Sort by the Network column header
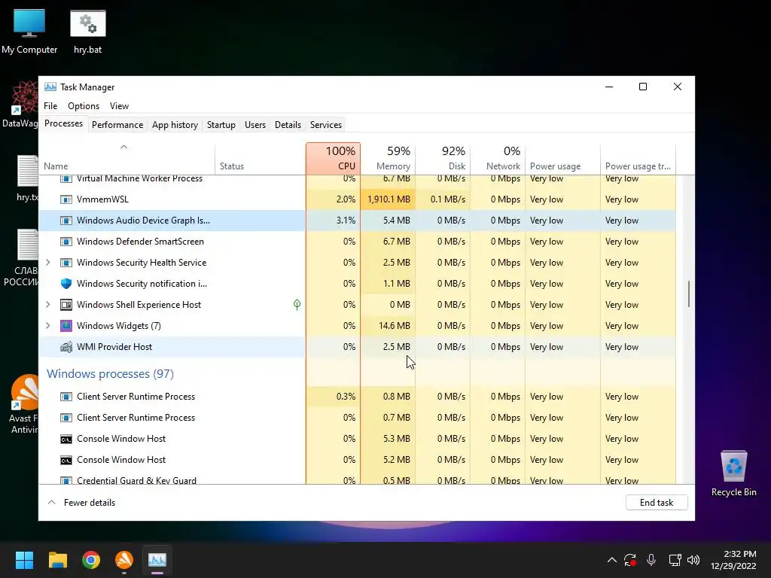This screenshot has width=771, height=578. (x=498, y=158)
